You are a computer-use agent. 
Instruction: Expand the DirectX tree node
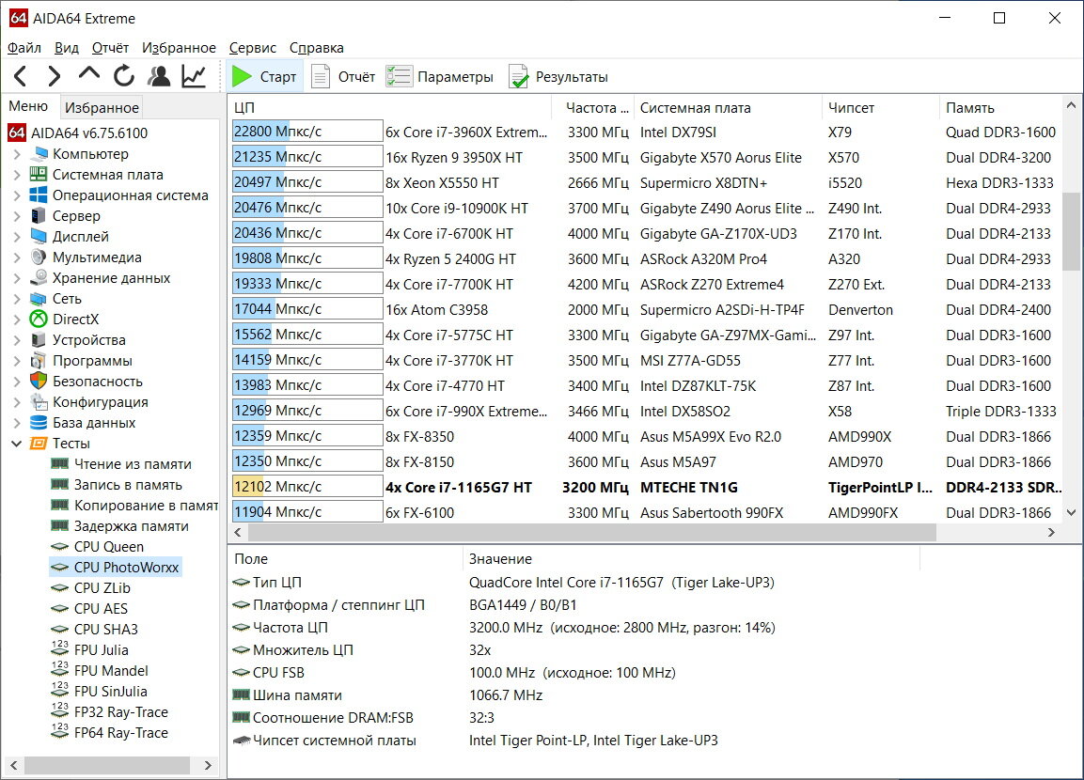coord(17,320)
